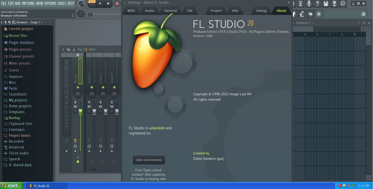Click the kick pedal tempo tapper icon
This screenshot has width=373, height=189.
[x=302, y=14]
